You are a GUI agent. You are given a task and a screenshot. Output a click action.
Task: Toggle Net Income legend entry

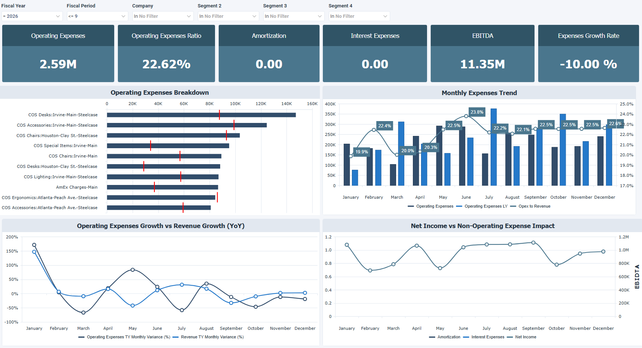pos(522,337)
